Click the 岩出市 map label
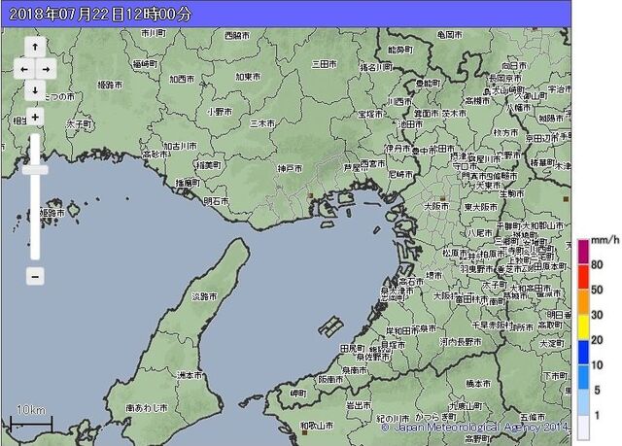 coord(359,405)
